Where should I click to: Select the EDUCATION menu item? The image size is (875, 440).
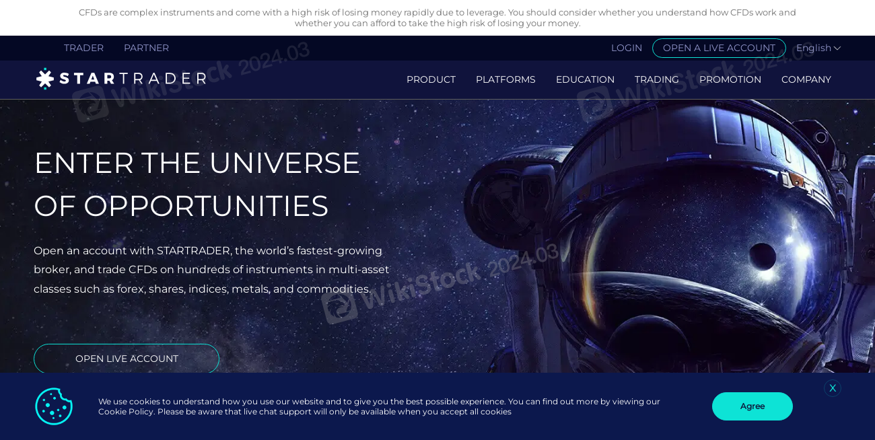click(585, 79)
